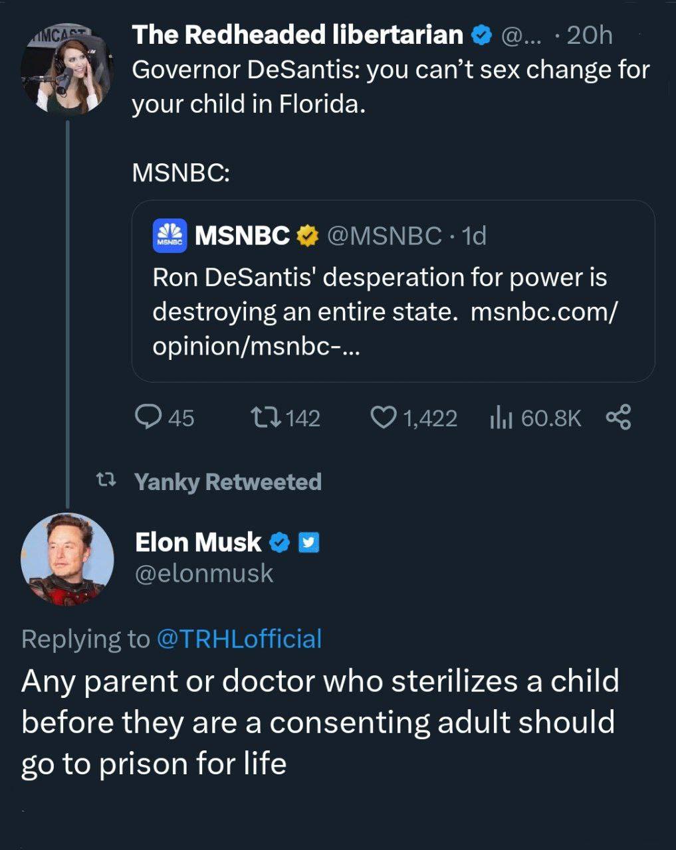The image size is (676, 850).
Task: Open Elon Musk's profile picture
Action: pos(67,558)
